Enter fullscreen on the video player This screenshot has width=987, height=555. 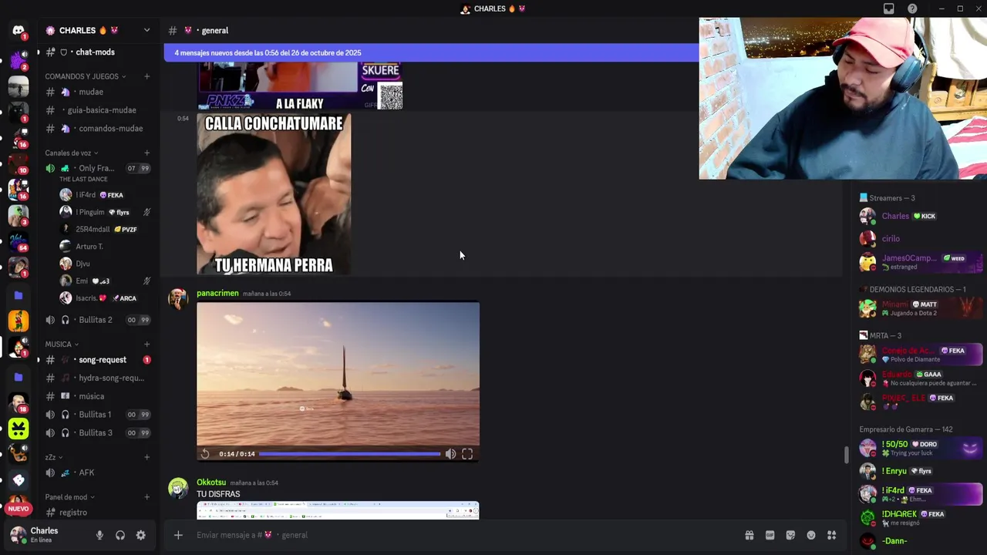pos(467,454)
